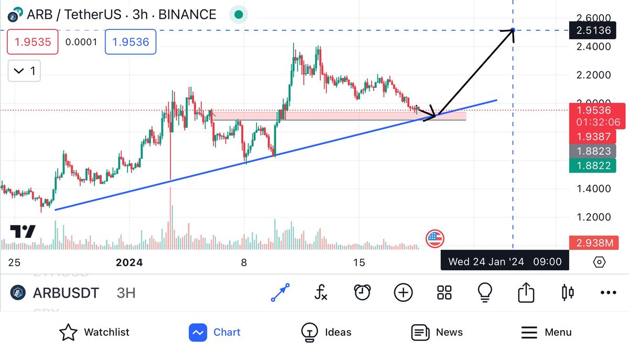Open the candlestick chart type icon
Image resolution: width=629 pixels, height=353 pixels.
(567, 293)
